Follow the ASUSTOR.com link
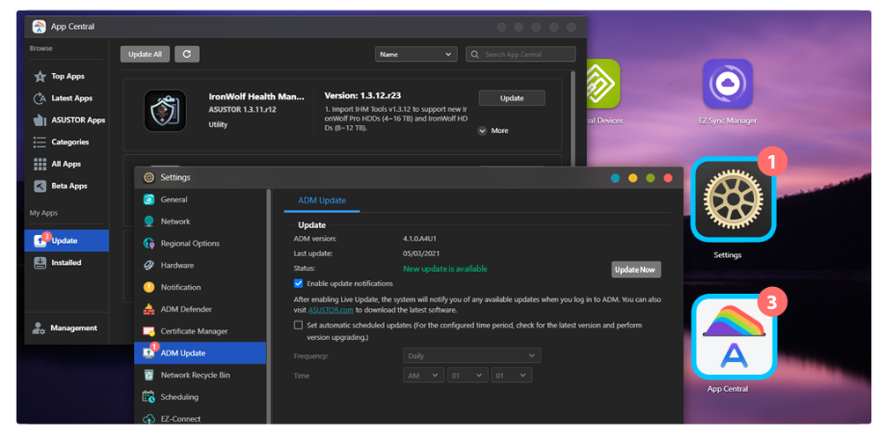 point(330,310)
